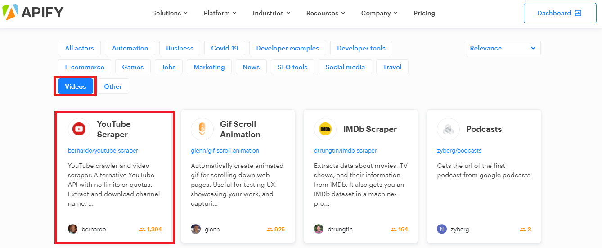The height and width of the screenshot is (248, 602).
Task: Open the IMDb Scraper actor icon
Action: 325,129
